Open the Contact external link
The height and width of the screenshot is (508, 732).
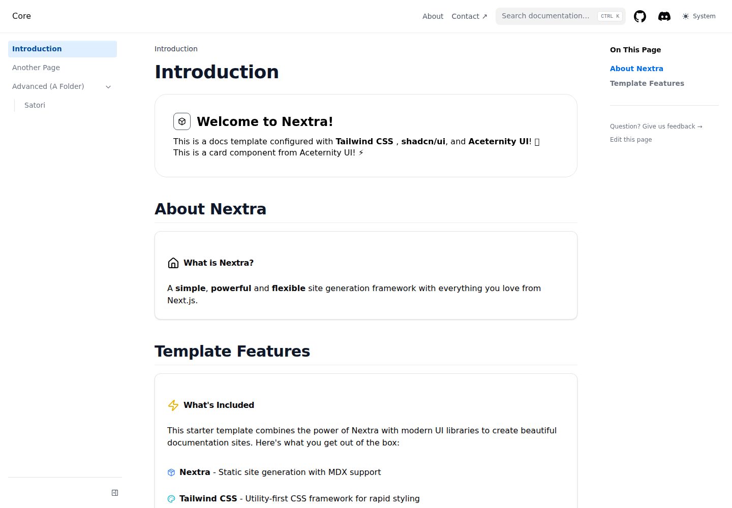click(469, 16)
